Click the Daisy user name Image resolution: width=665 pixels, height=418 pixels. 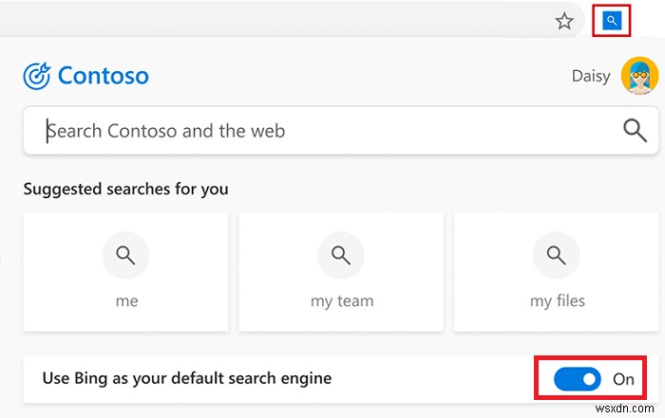(x=591, y=76)
